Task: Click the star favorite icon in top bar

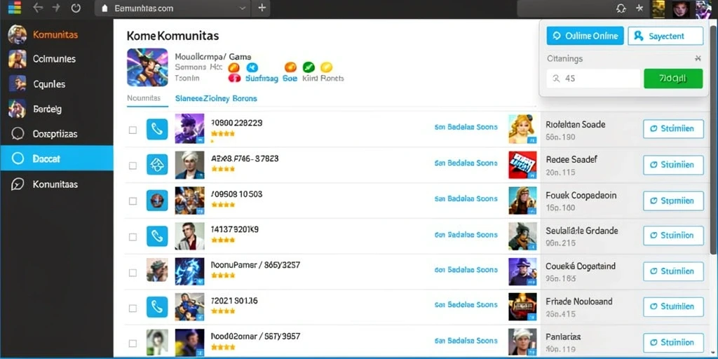Action: click(639, 8)
